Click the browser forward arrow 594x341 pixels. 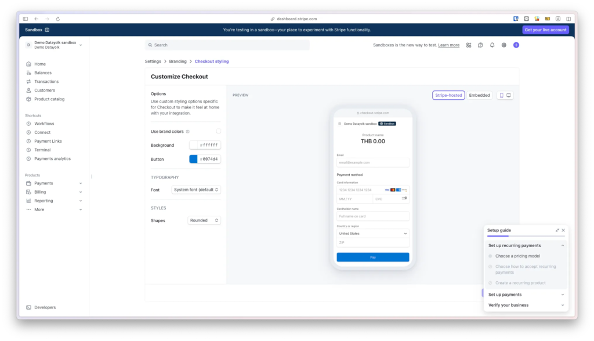pyautogui.click(x=48, y=19)
